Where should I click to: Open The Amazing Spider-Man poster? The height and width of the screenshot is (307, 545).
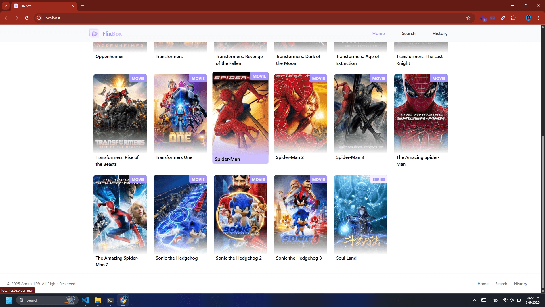click(421, 114)
